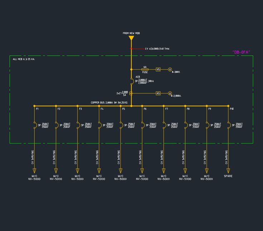Click the F9 feeder label

click(210, 109)
